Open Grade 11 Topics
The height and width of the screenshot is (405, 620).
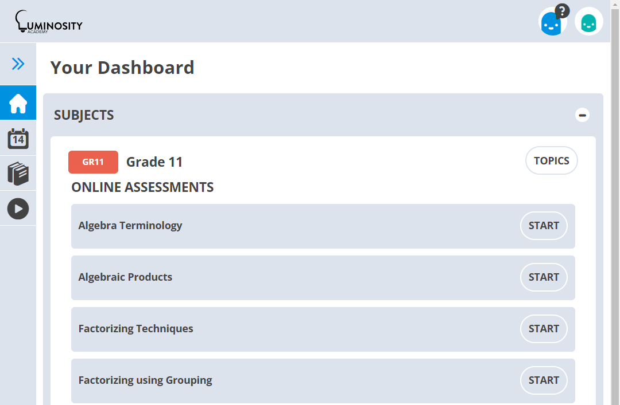[x=551, y=161]
